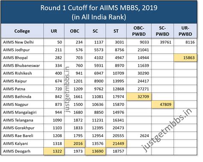This screenshot has width=203, height=162.
Task: Click SC-PWBD value 39761
Action: point(165,42)
